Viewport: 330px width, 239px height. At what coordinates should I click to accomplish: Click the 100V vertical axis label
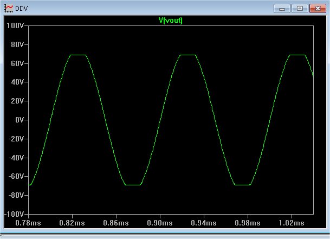pyautogui.click(x=15, y=25)
